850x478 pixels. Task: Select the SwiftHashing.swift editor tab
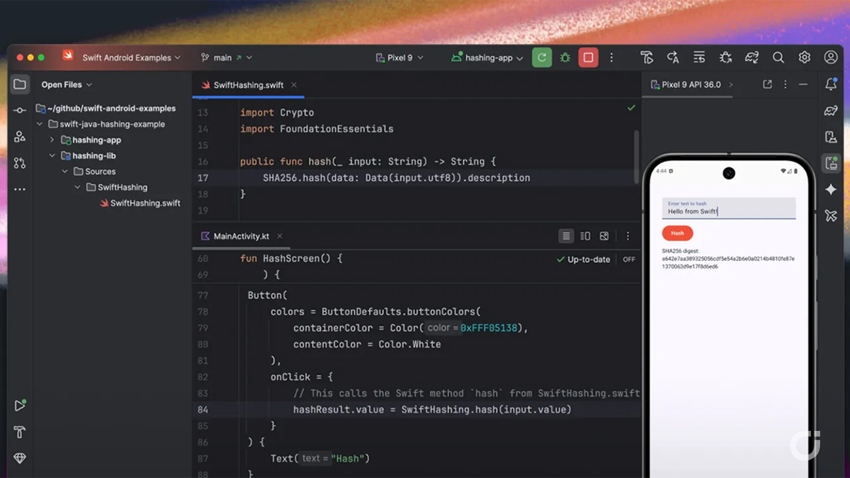(248, 85)
